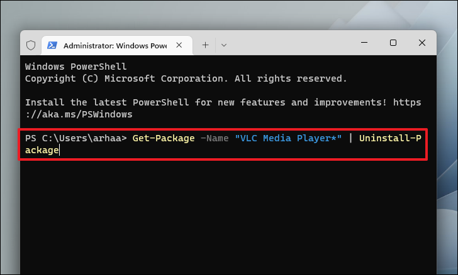The width and height of the screenshot is (458, 275).
Task: Click the wrapped "ackage" command text
Action: point(42,150)
